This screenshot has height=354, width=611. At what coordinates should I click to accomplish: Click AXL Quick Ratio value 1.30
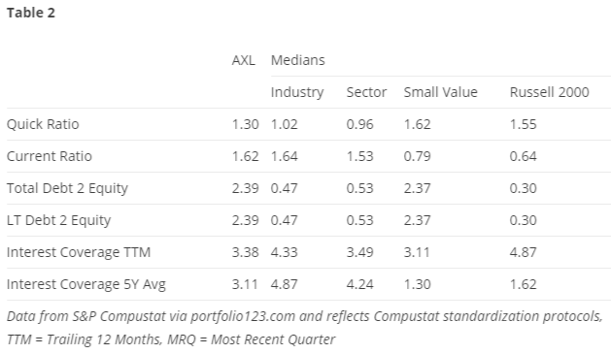point(245,124)
